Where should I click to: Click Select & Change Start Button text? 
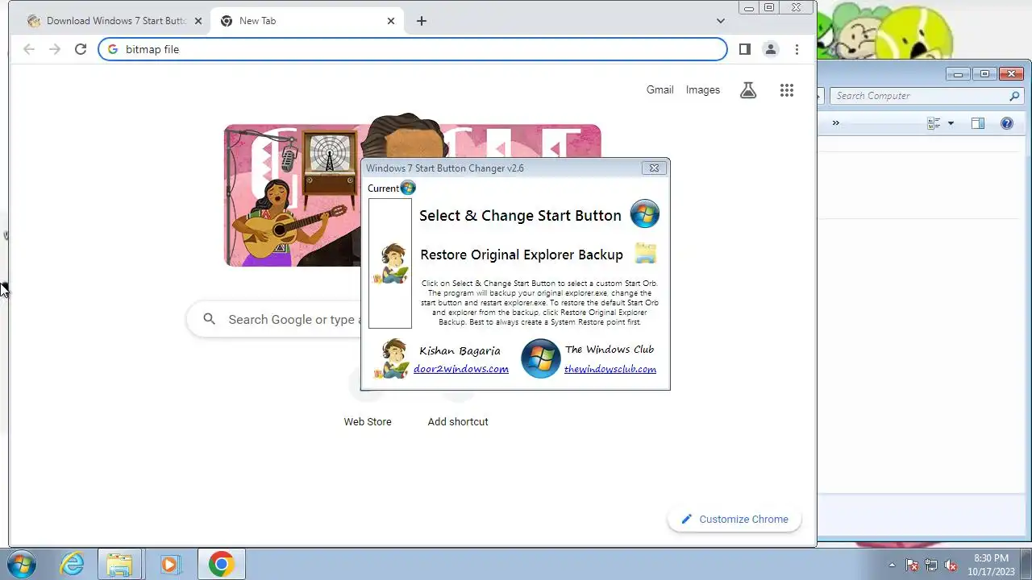pyautogui.click(x=520, y=215)
